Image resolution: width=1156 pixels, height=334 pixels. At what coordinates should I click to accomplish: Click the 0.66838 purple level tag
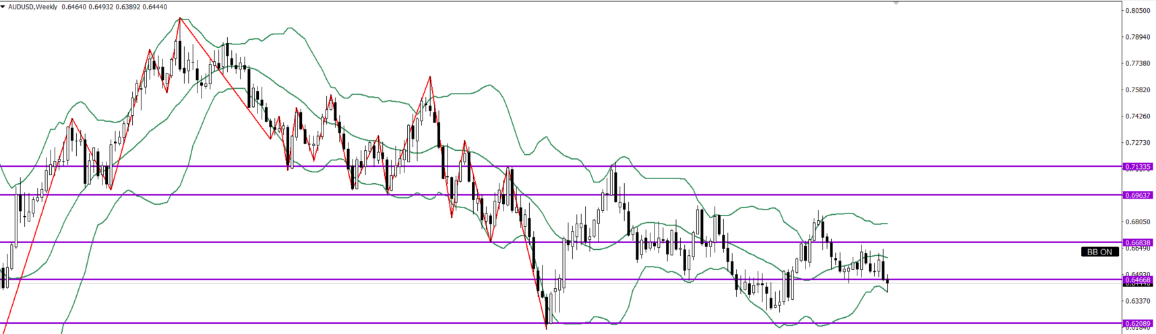[x=1138, y=242]
